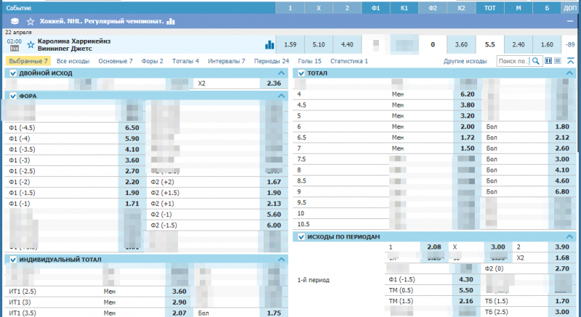
Task: Collapse the Индивидуальный тотал section
Action: pos(282,259)
